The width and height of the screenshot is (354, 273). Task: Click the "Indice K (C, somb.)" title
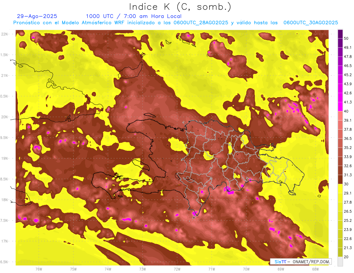click(180, 7)
